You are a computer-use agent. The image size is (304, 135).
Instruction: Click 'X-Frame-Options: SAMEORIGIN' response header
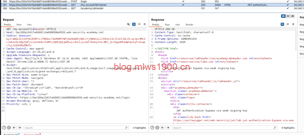(175, 39)
